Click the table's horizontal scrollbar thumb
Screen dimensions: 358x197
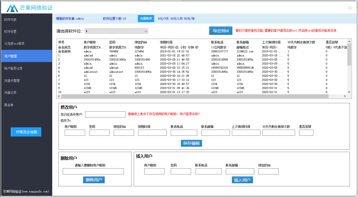pyautogui.click(x=195, y=96)
